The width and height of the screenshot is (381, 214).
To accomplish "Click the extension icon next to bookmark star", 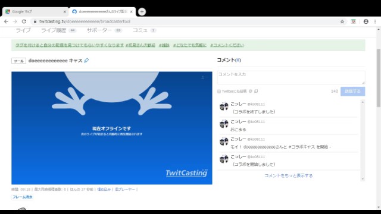I will click(x=353, y=21).
